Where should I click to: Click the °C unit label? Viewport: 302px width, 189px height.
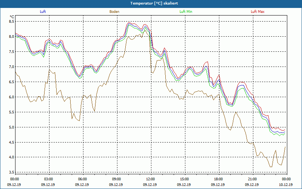pyautogui.click(x=12, y=17)
